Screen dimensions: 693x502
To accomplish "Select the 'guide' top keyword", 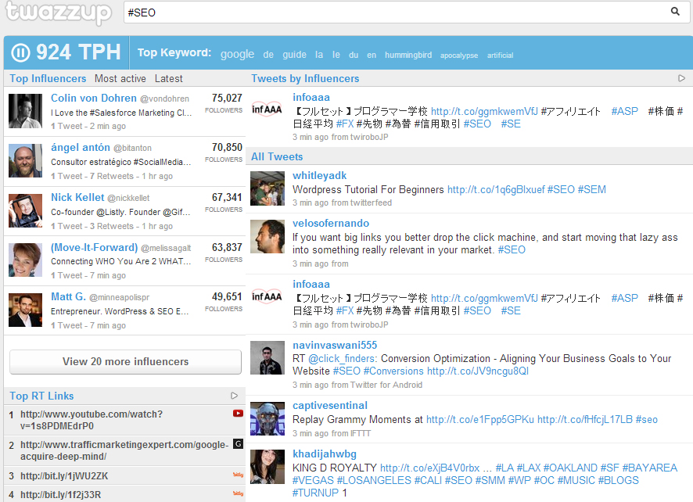I will pyautogui.click(x=294, y=55).
